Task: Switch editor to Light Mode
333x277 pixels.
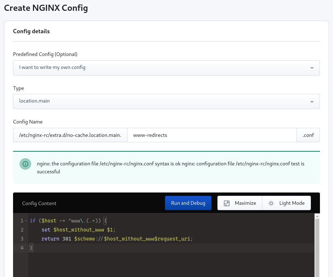Action: click(287, 203)
